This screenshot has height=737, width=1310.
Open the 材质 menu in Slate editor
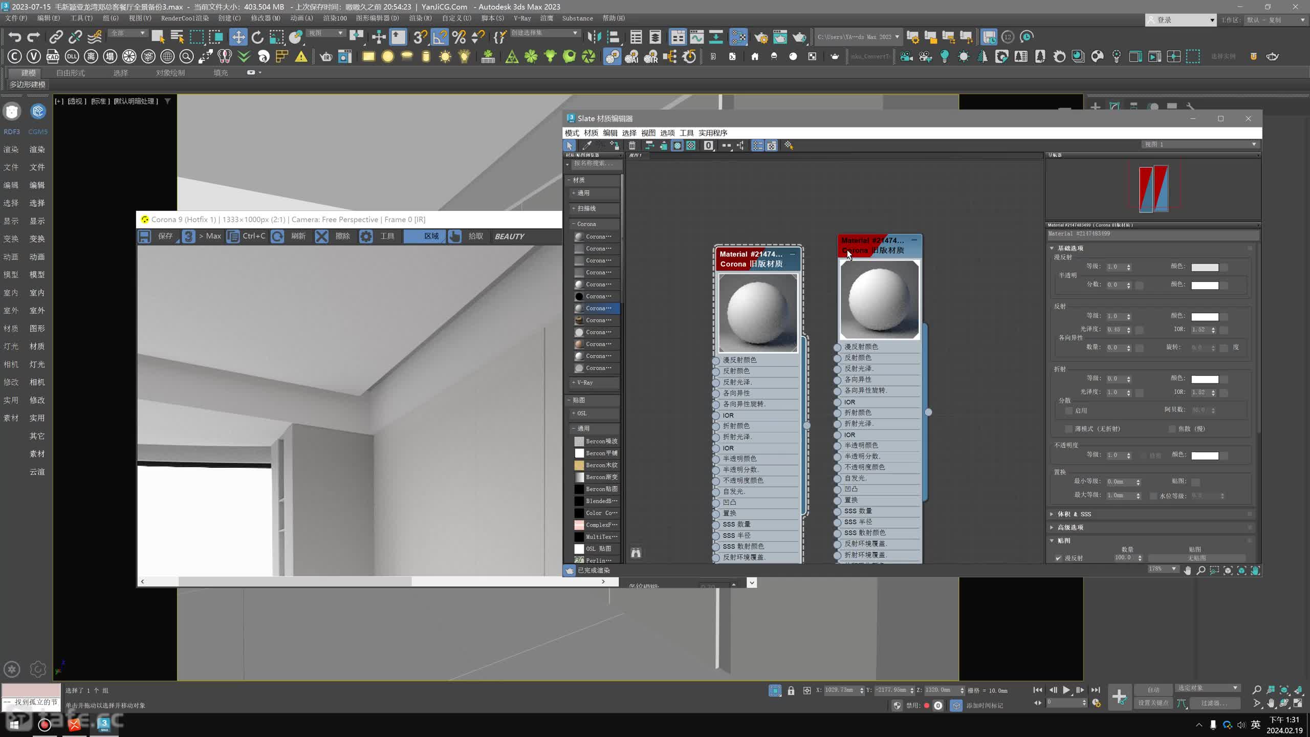click(591, 133)
